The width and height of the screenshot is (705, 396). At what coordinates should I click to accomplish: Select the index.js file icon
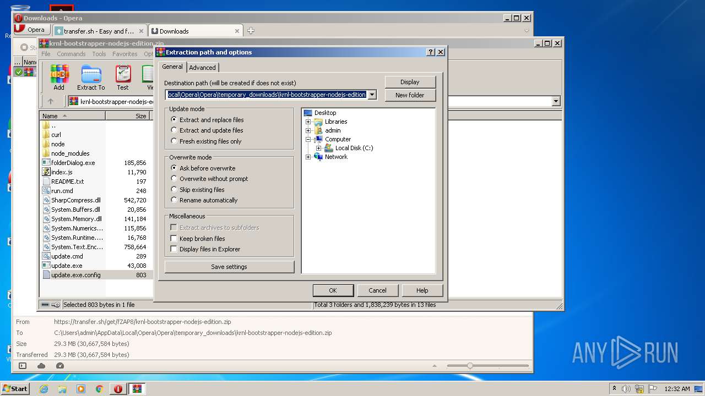tap(46, 172)
